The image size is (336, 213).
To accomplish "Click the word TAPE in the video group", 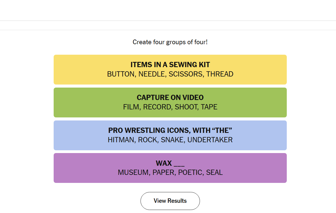I will tap(209, 107).
